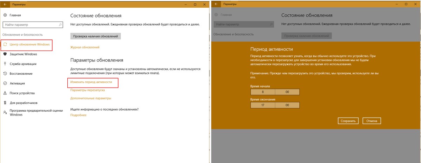Click the Insider Program person icon
The height and width of the screenshot is (163, 421).
pyautogui.click(x=5, y=112)
